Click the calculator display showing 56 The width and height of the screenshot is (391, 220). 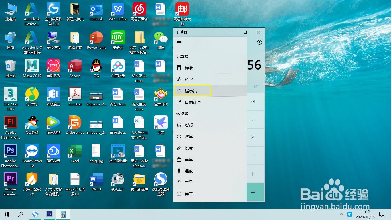click(254, 65)
